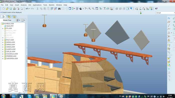The image size is (175, 98).
Task: Click the Repaint screen icon
Action: [x=70, y=8]
